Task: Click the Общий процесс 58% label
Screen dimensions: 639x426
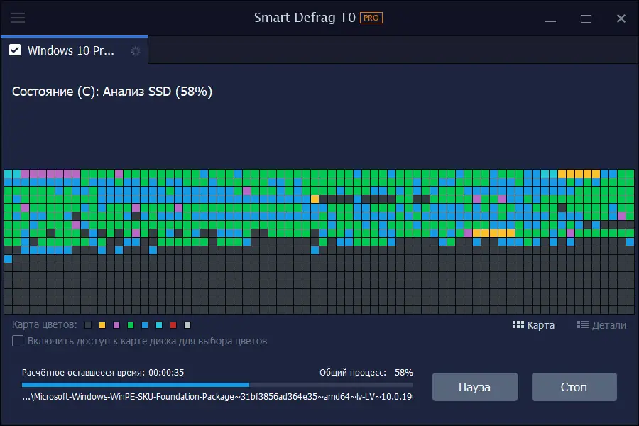Action: pyautogui.click(x=366, y=373)
